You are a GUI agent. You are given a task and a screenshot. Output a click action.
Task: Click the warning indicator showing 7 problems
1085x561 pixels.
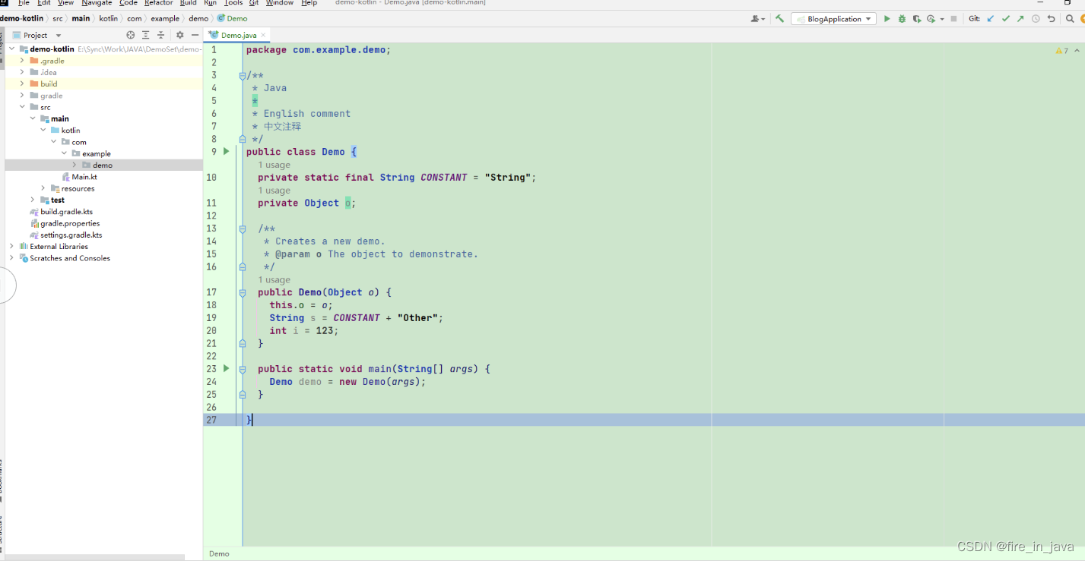click(x=1062, y=51)
